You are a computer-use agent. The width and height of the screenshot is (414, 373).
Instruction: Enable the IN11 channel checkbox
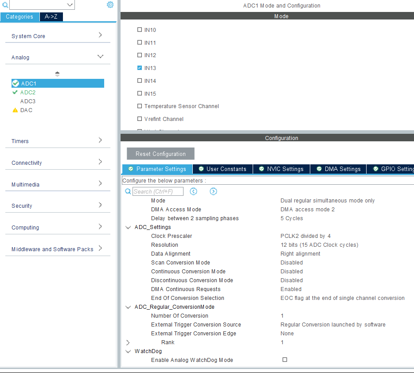[140, 42]
